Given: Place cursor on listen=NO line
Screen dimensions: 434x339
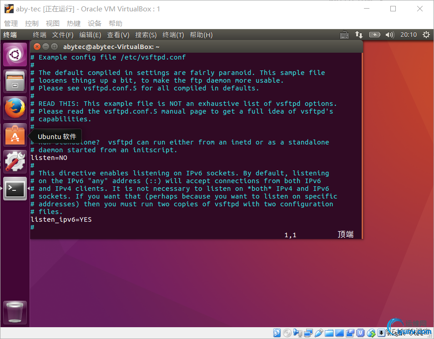Looking at the screenshot, I should 49,158.
